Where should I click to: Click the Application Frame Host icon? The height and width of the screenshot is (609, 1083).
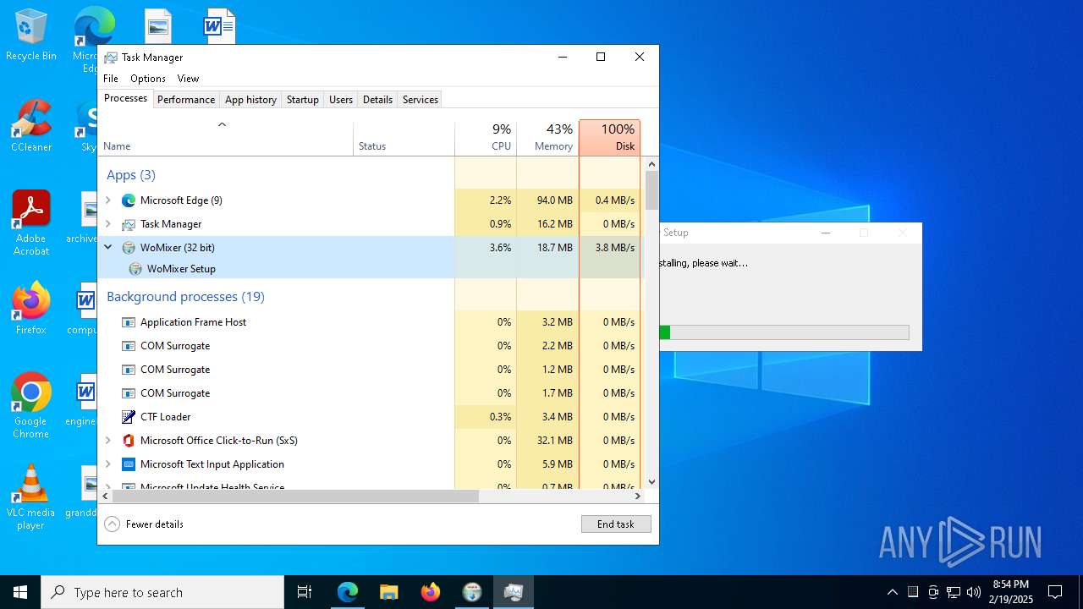(x=129, y=322)
